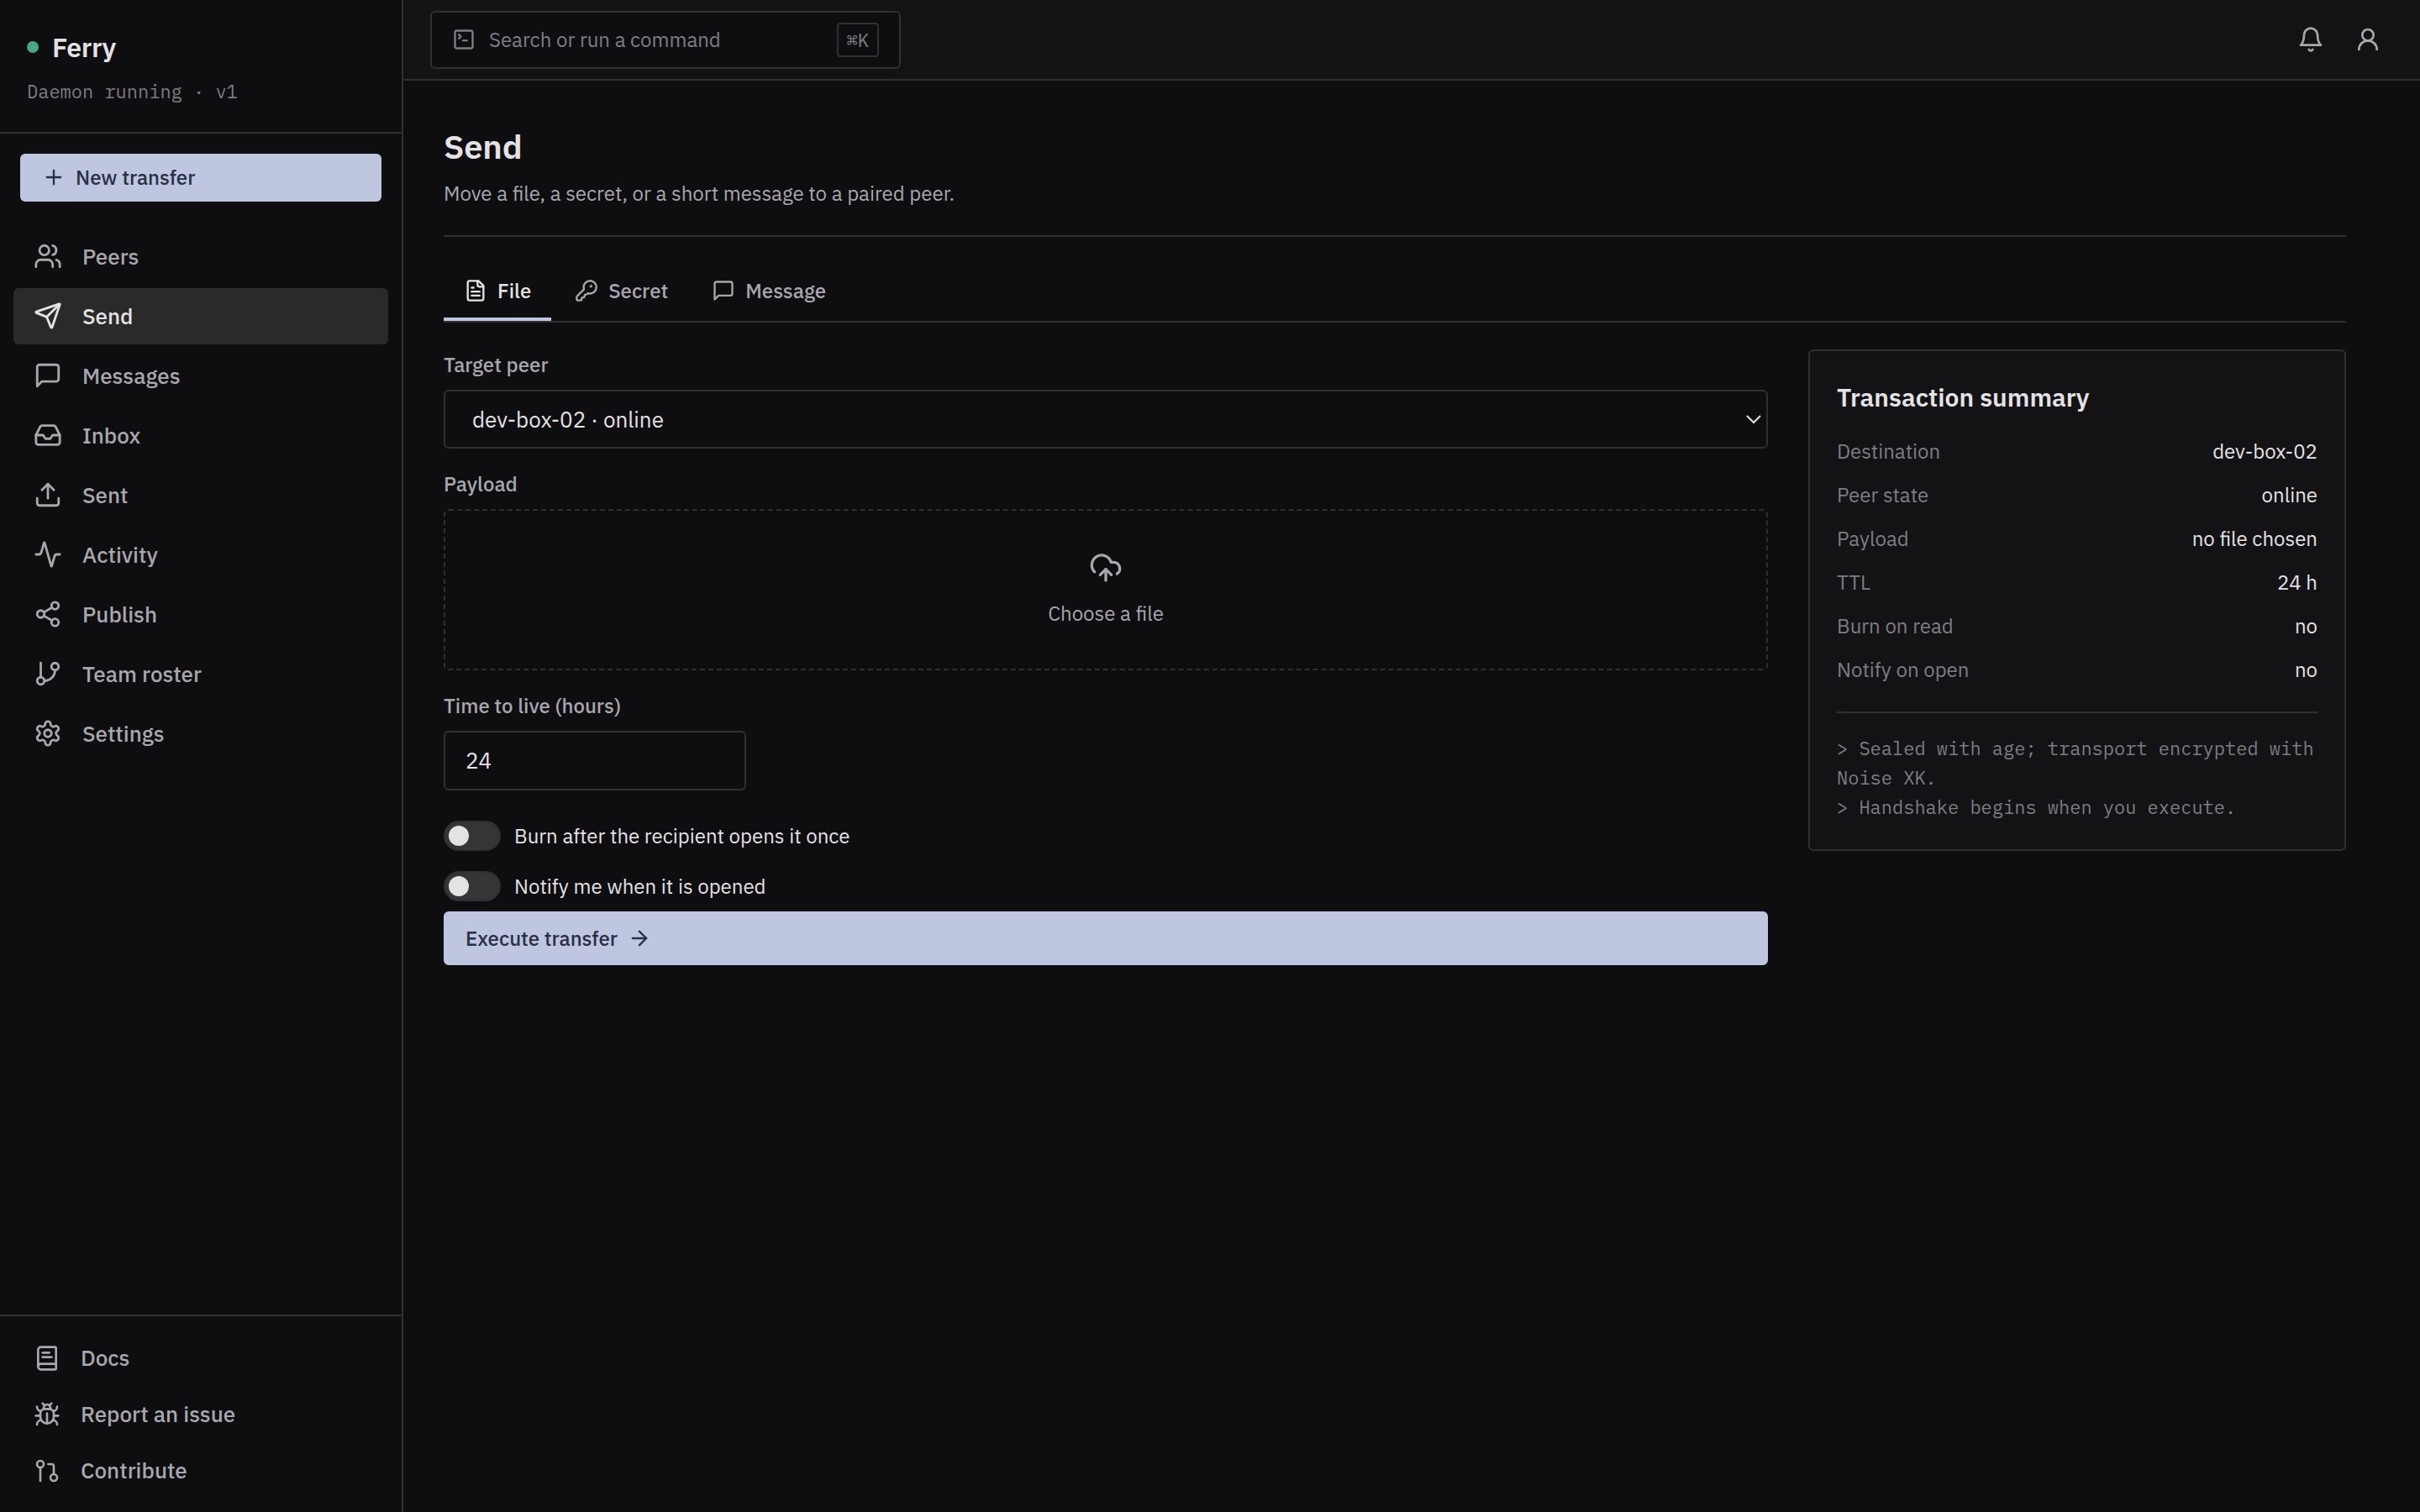The width and height of the screenshot is (2420, 1512).
Task: Click the Docs book icon
Action: (x=47, y=1358)
